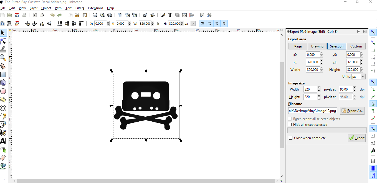Click the Paste clipboard icon
The height and width of the screenshot is (183, 377).
(85, 15)
